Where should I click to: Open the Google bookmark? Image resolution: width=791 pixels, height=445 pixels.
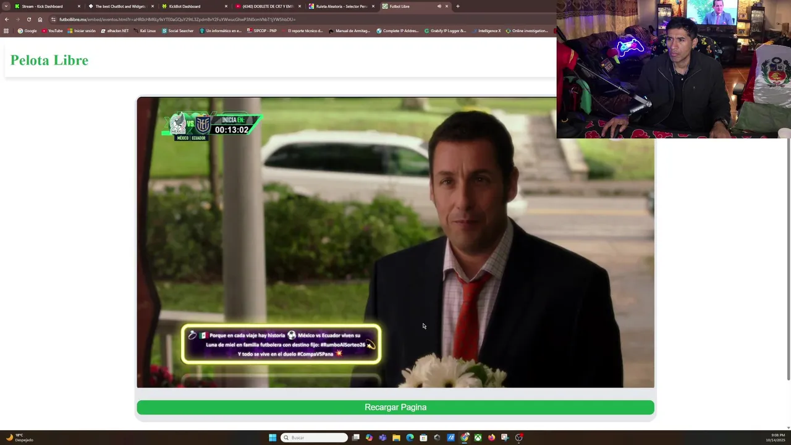27,31
